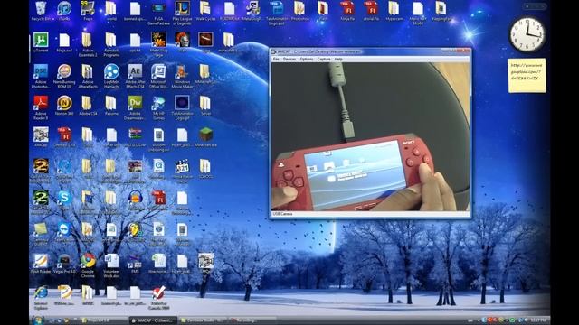
Task: Switch to the AMCAP taskbar button
Action: point(153,320)
